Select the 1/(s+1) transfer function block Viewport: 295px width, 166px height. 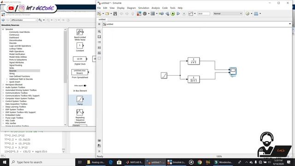tap(194, 61)
